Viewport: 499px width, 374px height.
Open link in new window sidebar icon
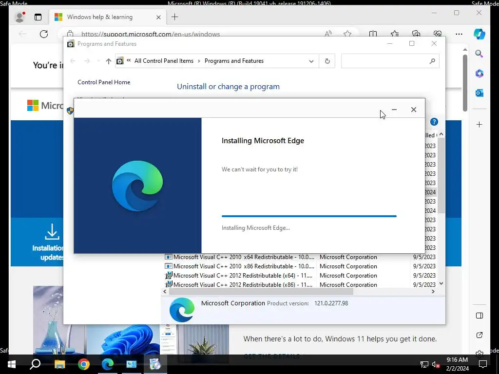480,335
